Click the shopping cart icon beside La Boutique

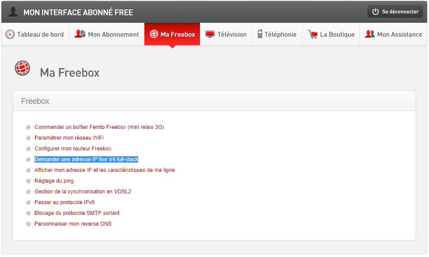click(313, 34)
